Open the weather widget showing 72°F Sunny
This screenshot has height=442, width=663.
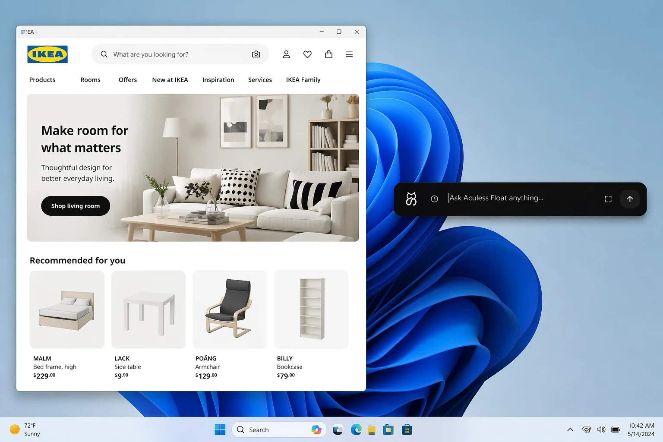click(x=25, y=430)
